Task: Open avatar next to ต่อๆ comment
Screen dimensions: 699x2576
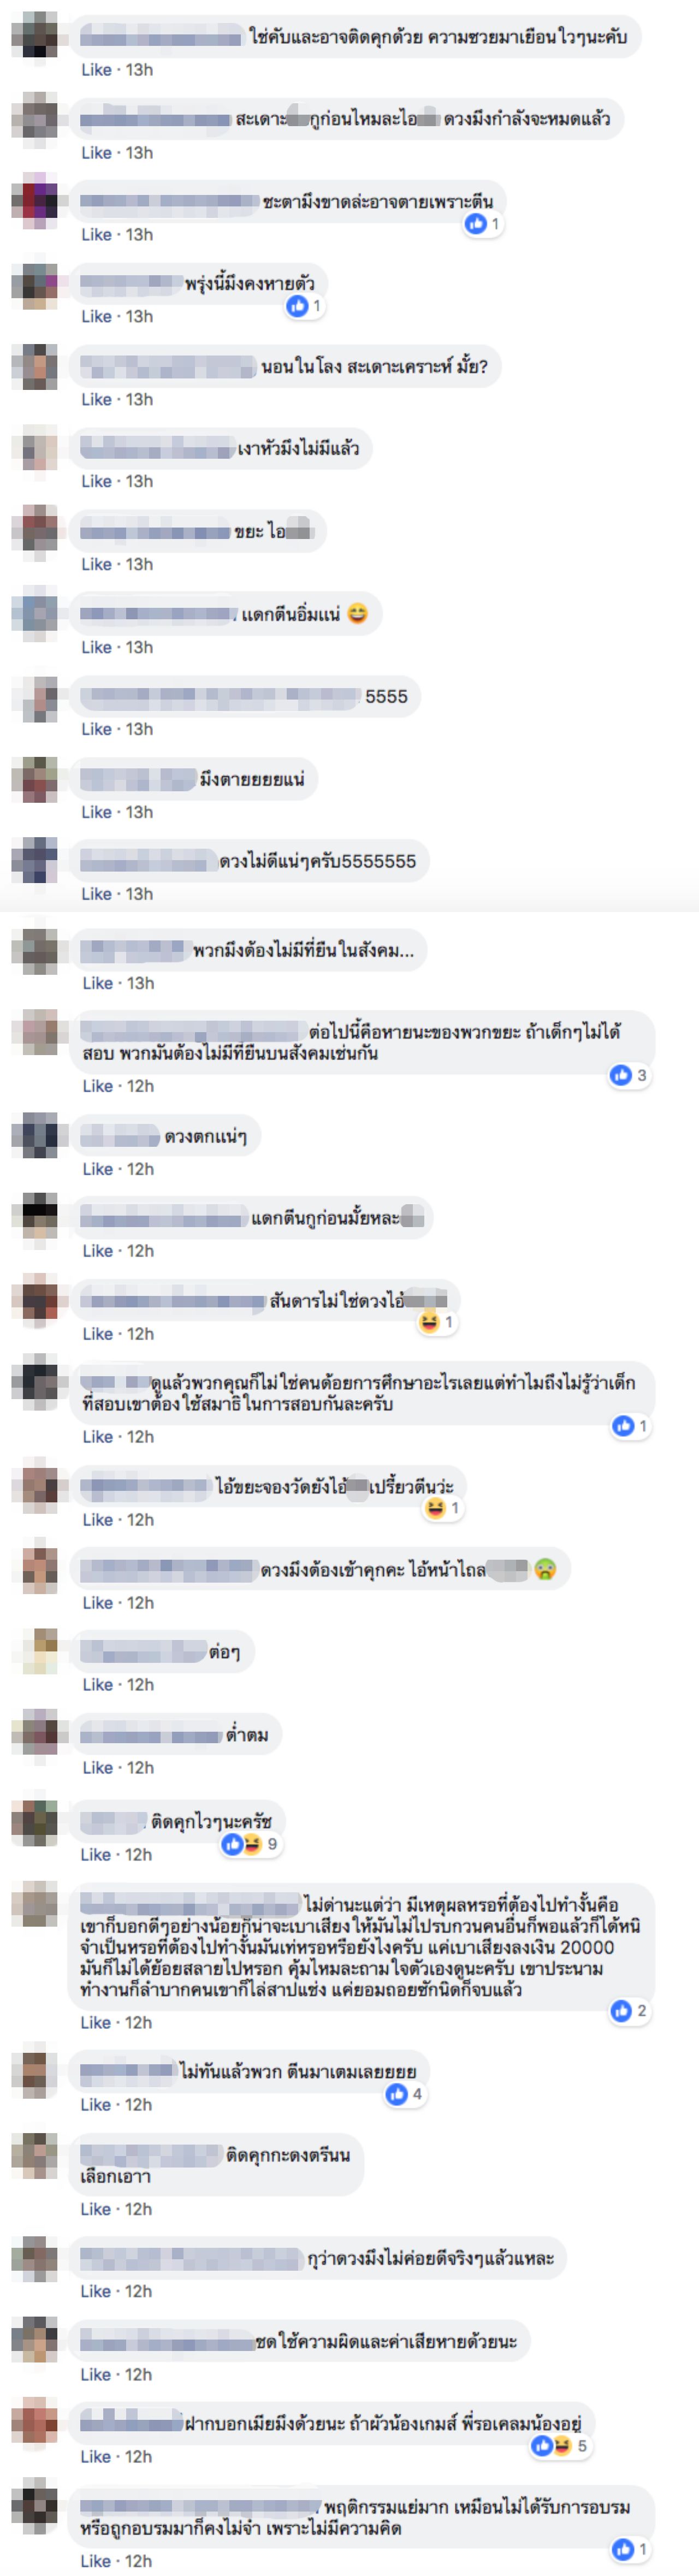Action: (x=35, y=1651)
